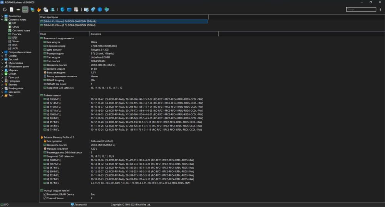
Task: Open Безпека in the sidebar tree
Action: tap(13, 85)
